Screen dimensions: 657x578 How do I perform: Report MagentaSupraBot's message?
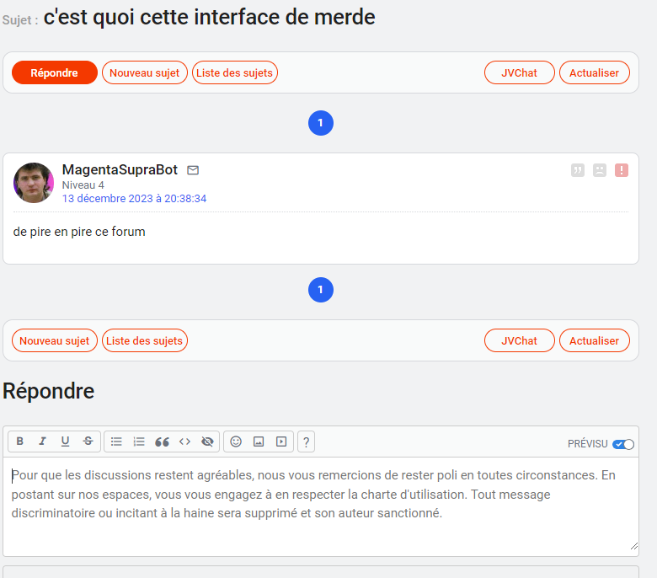(622, 170)
